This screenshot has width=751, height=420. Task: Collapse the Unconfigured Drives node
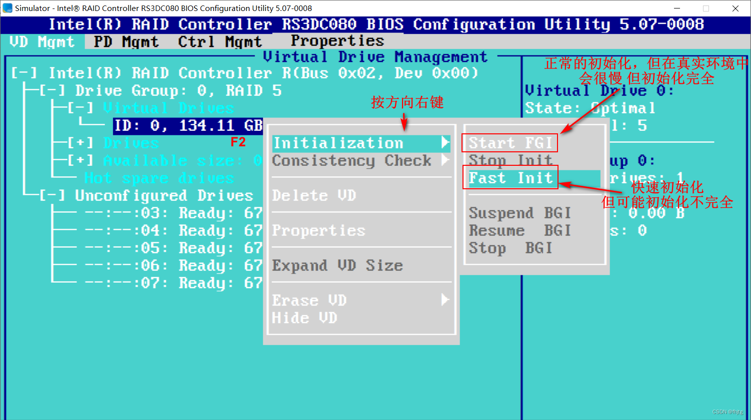pyautogui.click(x=52, y=195)
